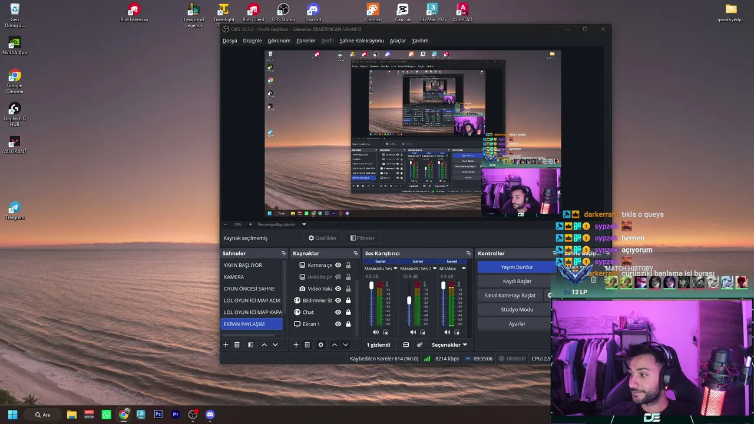Hide the Bildirimler source
Screen dimensions: 754x424
click(338, 300)
